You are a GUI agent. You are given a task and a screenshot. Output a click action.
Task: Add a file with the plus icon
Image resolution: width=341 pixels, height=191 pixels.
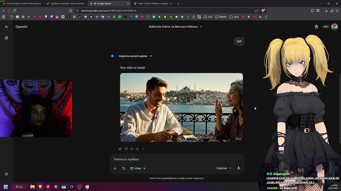tap(115, 168)
